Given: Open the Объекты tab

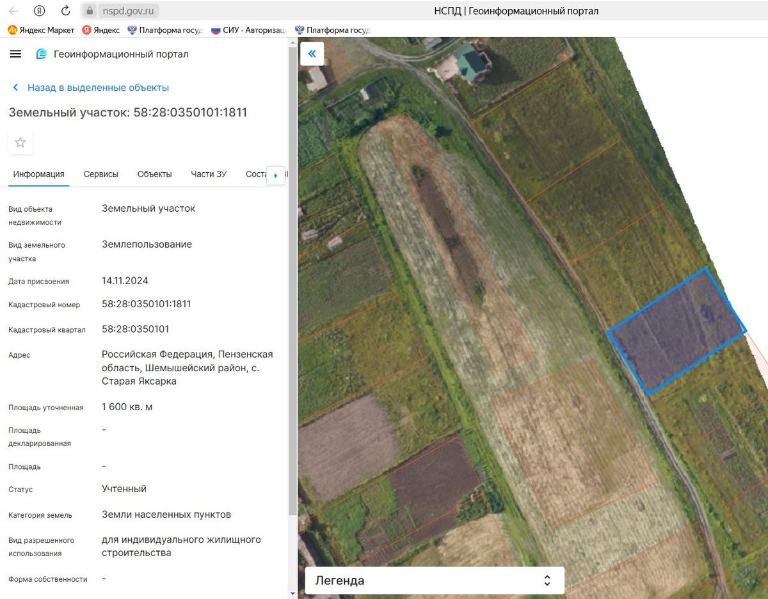Looking at the screenshot, I should point(155,174).
